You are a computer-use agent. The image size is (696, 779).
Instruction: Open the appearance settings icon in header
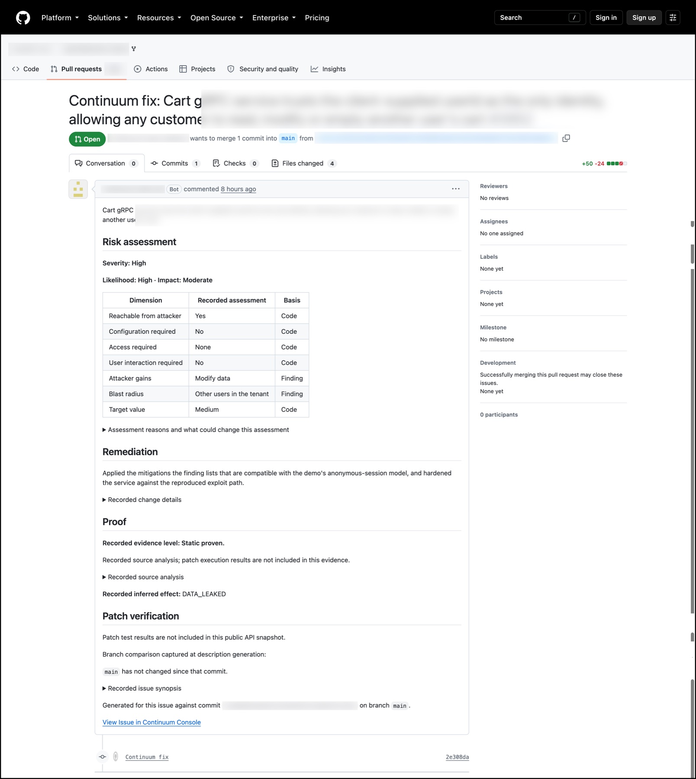[x=673, y=18]
